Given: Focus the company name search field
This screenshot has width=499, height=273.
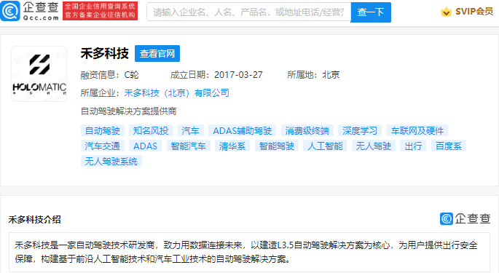Looking at the screenshot, I should coord(248,12).
